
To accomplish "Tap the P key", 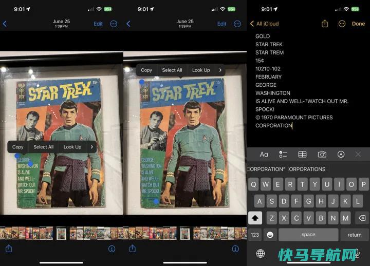I will click(364, 184).
